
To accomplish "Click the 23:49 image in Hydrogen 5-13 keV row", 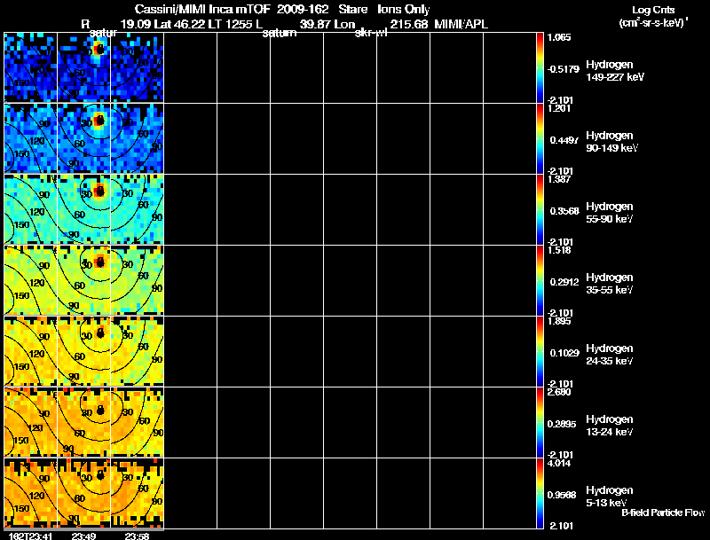I will [83, 493].
